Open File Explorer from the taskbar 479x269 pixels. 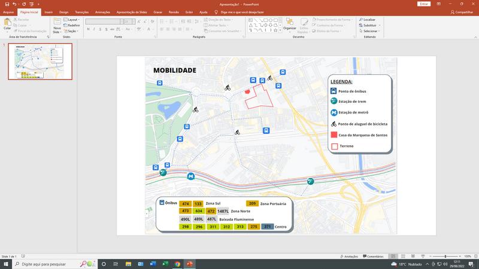coord(128,264)
